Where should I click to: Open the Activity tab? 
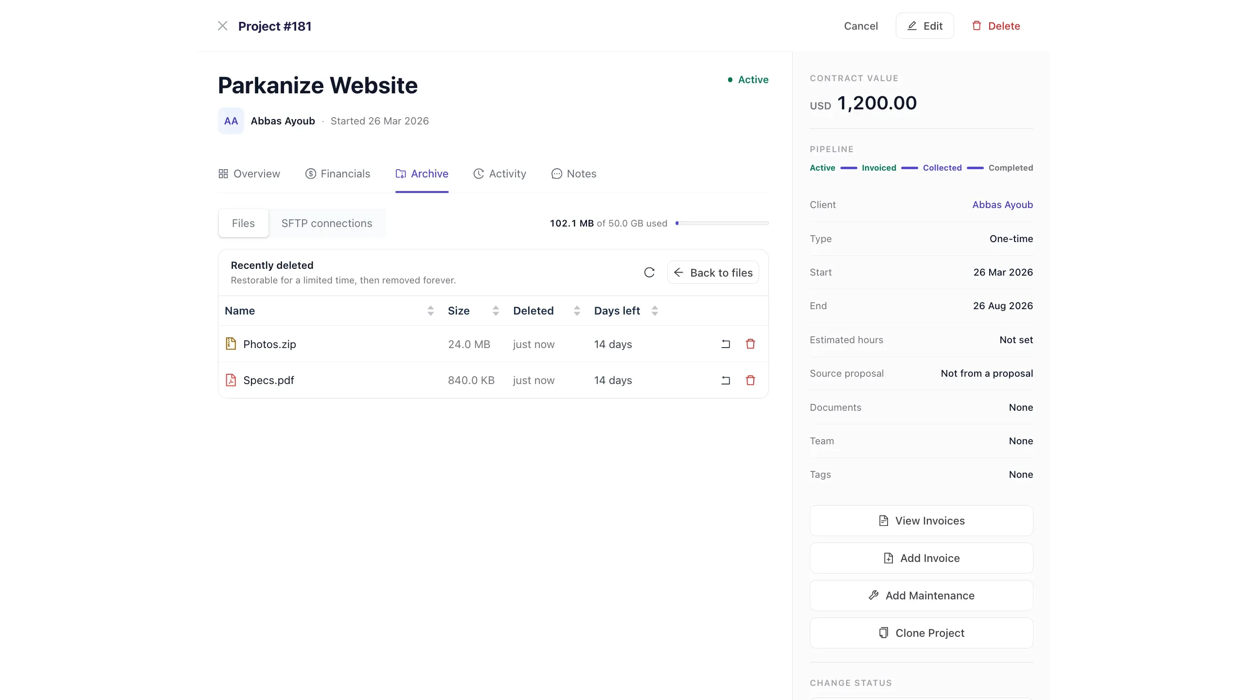pos(499,174)
